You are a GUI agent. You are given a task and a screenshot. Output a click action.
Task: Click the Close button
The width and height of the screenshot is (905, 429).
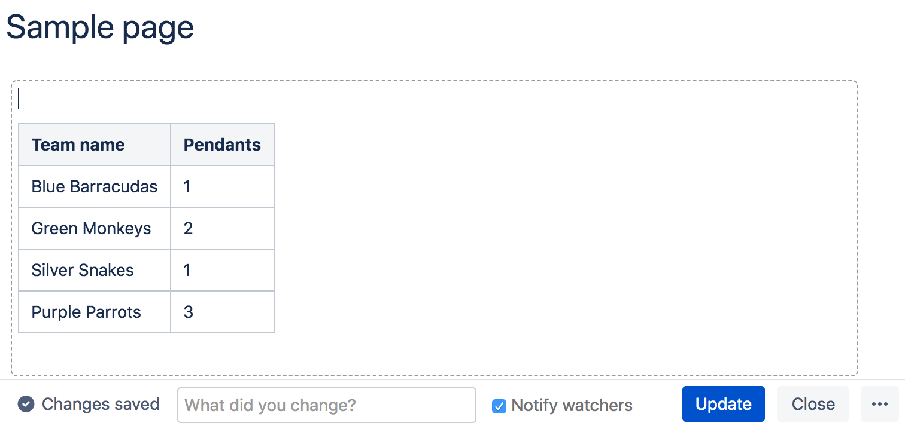812,405
